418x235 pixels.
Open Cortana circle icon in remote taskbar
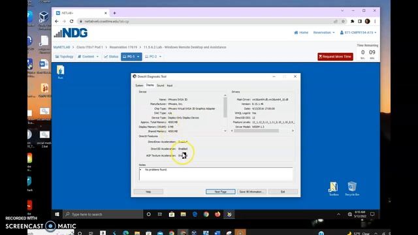[148, 214]
